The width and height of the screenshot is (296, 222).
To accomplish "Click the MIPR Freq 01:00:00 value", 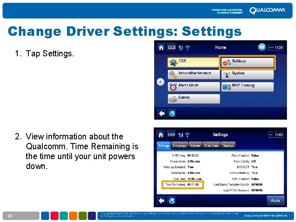I will pos(193,155).
